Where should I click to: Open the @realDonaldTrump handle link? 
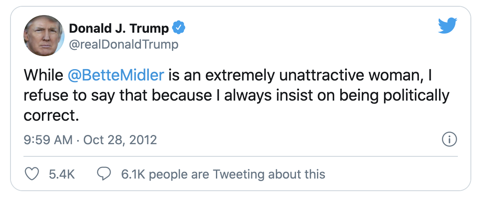click(124, 44)
